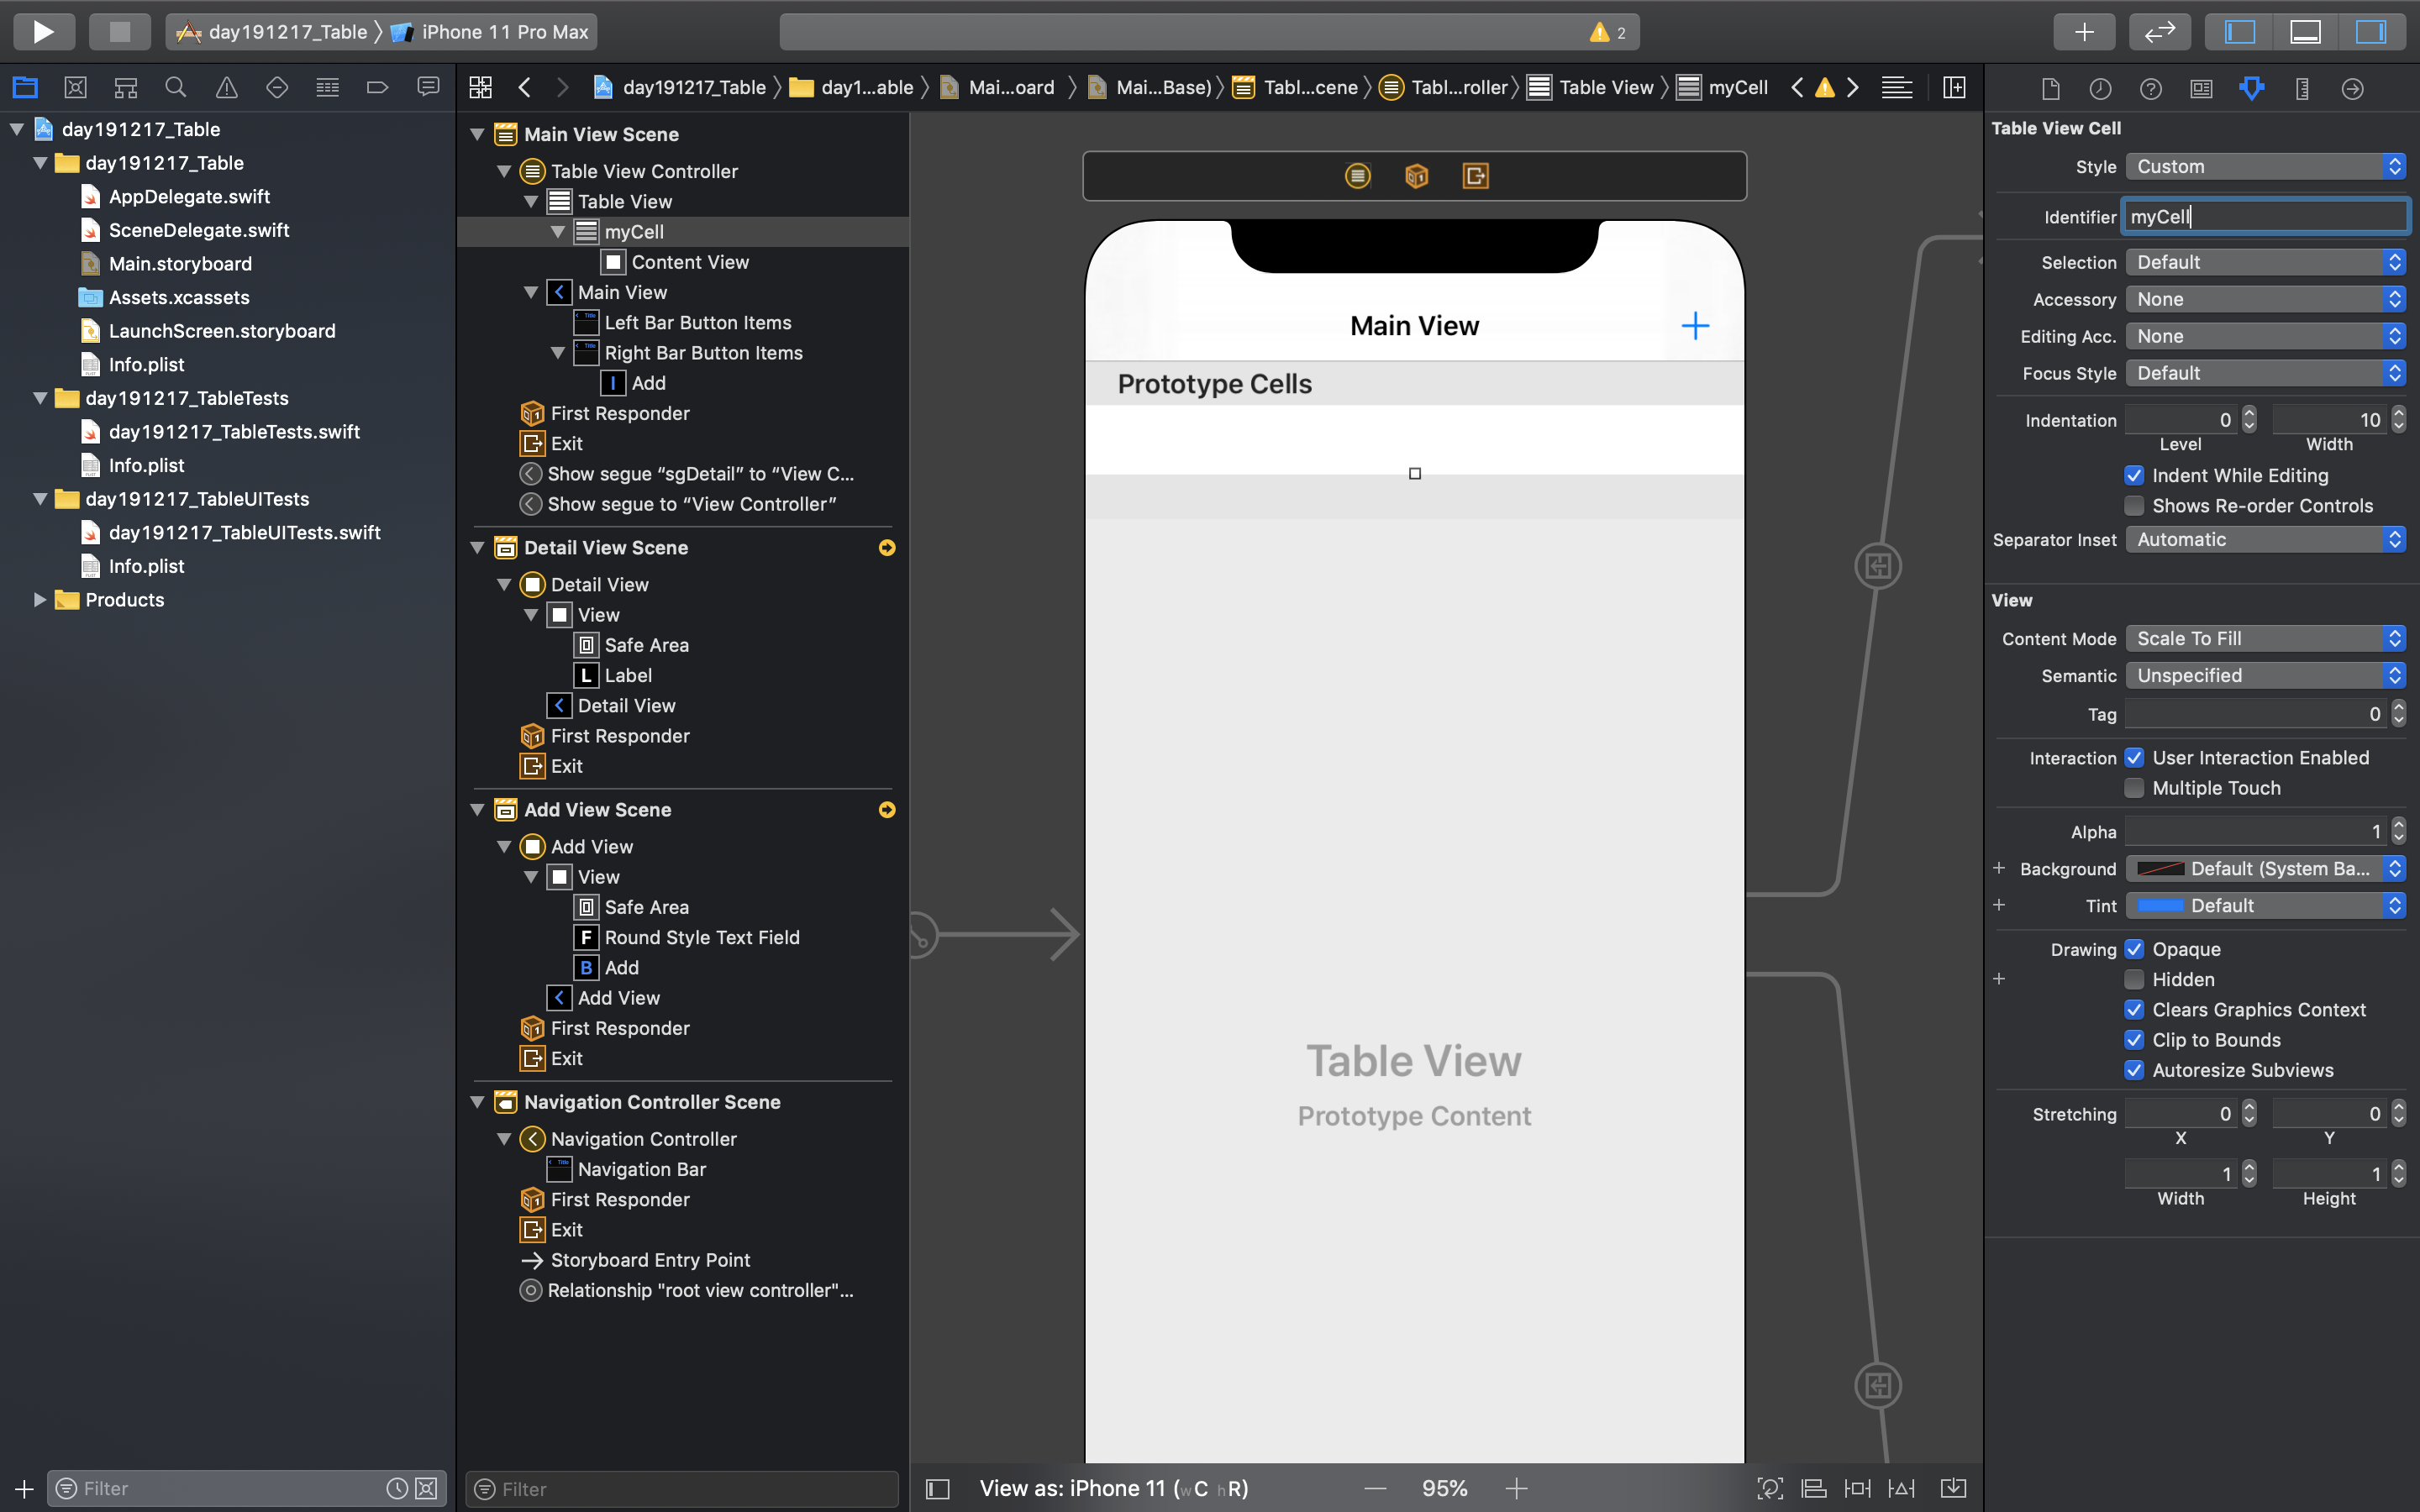Image resolution: width=2420 pixels, height=1512 pixels.
Task: Open the Style dropdown set to Custom
Action: tap(2264, 167)
